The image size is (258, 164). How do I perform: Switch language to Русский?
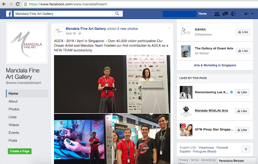point(222,147)
